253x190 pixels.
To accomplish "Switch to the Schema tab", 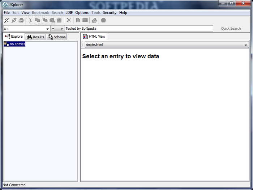I will click(x=57, y=37).
